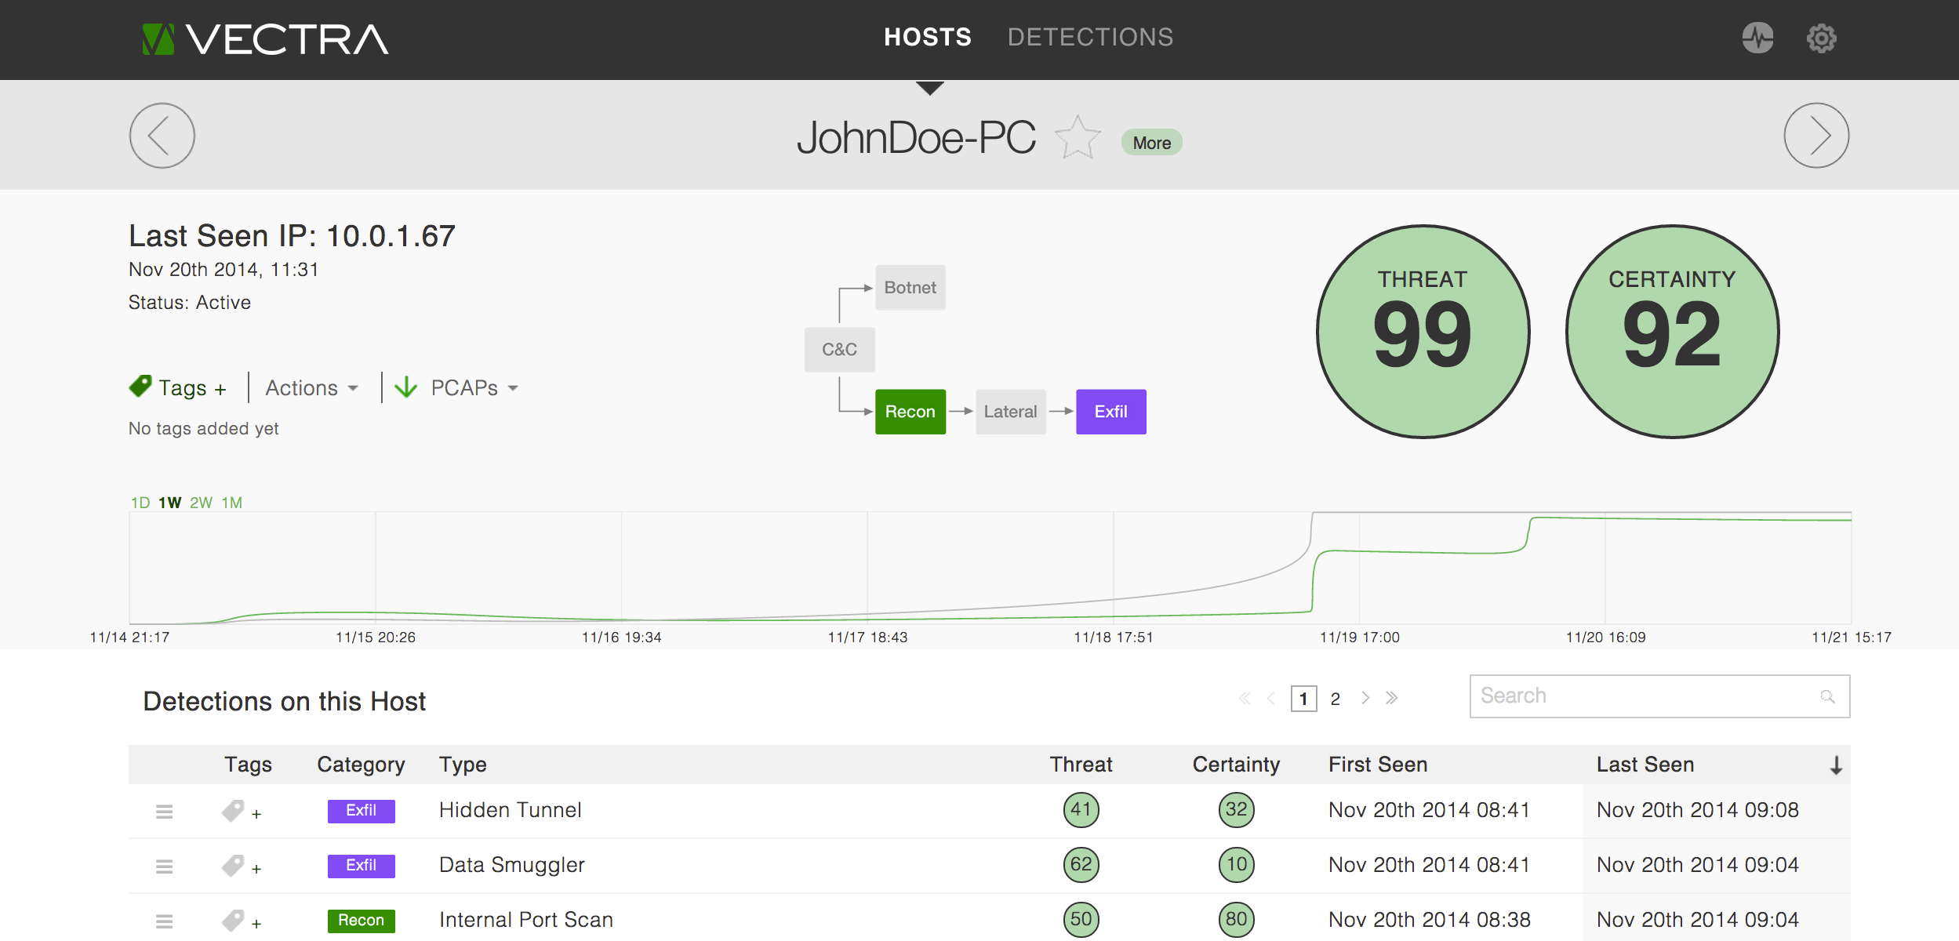This screenshot has height=941, width=1959.
Task: Add a tag to Data Smuggler detection
Action: (x=241, y=867)
